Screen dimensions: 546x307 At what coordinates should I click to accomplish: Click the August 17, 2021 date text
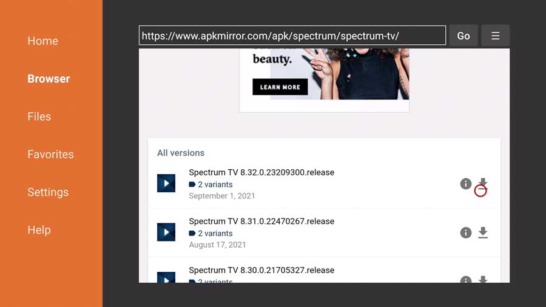click(x=217, y=245)
